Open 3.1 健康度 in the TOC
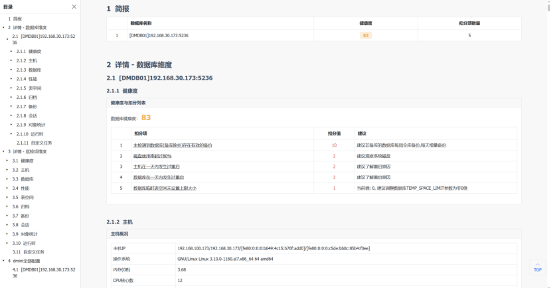The height and width of the screenshot is (288, 551). (23, 161)
